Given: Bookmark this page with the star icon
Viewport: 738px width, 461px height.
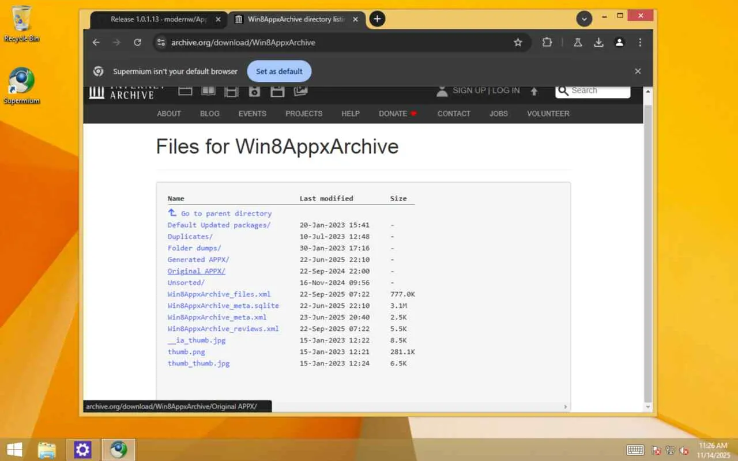Looking at the screenshot, I should click(x=518, y=42).
